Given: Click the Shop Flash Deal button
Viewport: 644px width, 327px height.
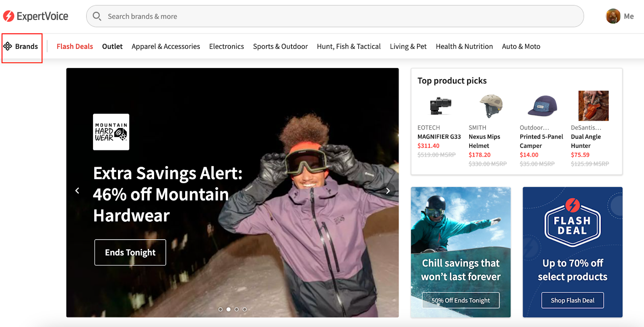Looking at the screenshot, I should [x=572, y=300].
